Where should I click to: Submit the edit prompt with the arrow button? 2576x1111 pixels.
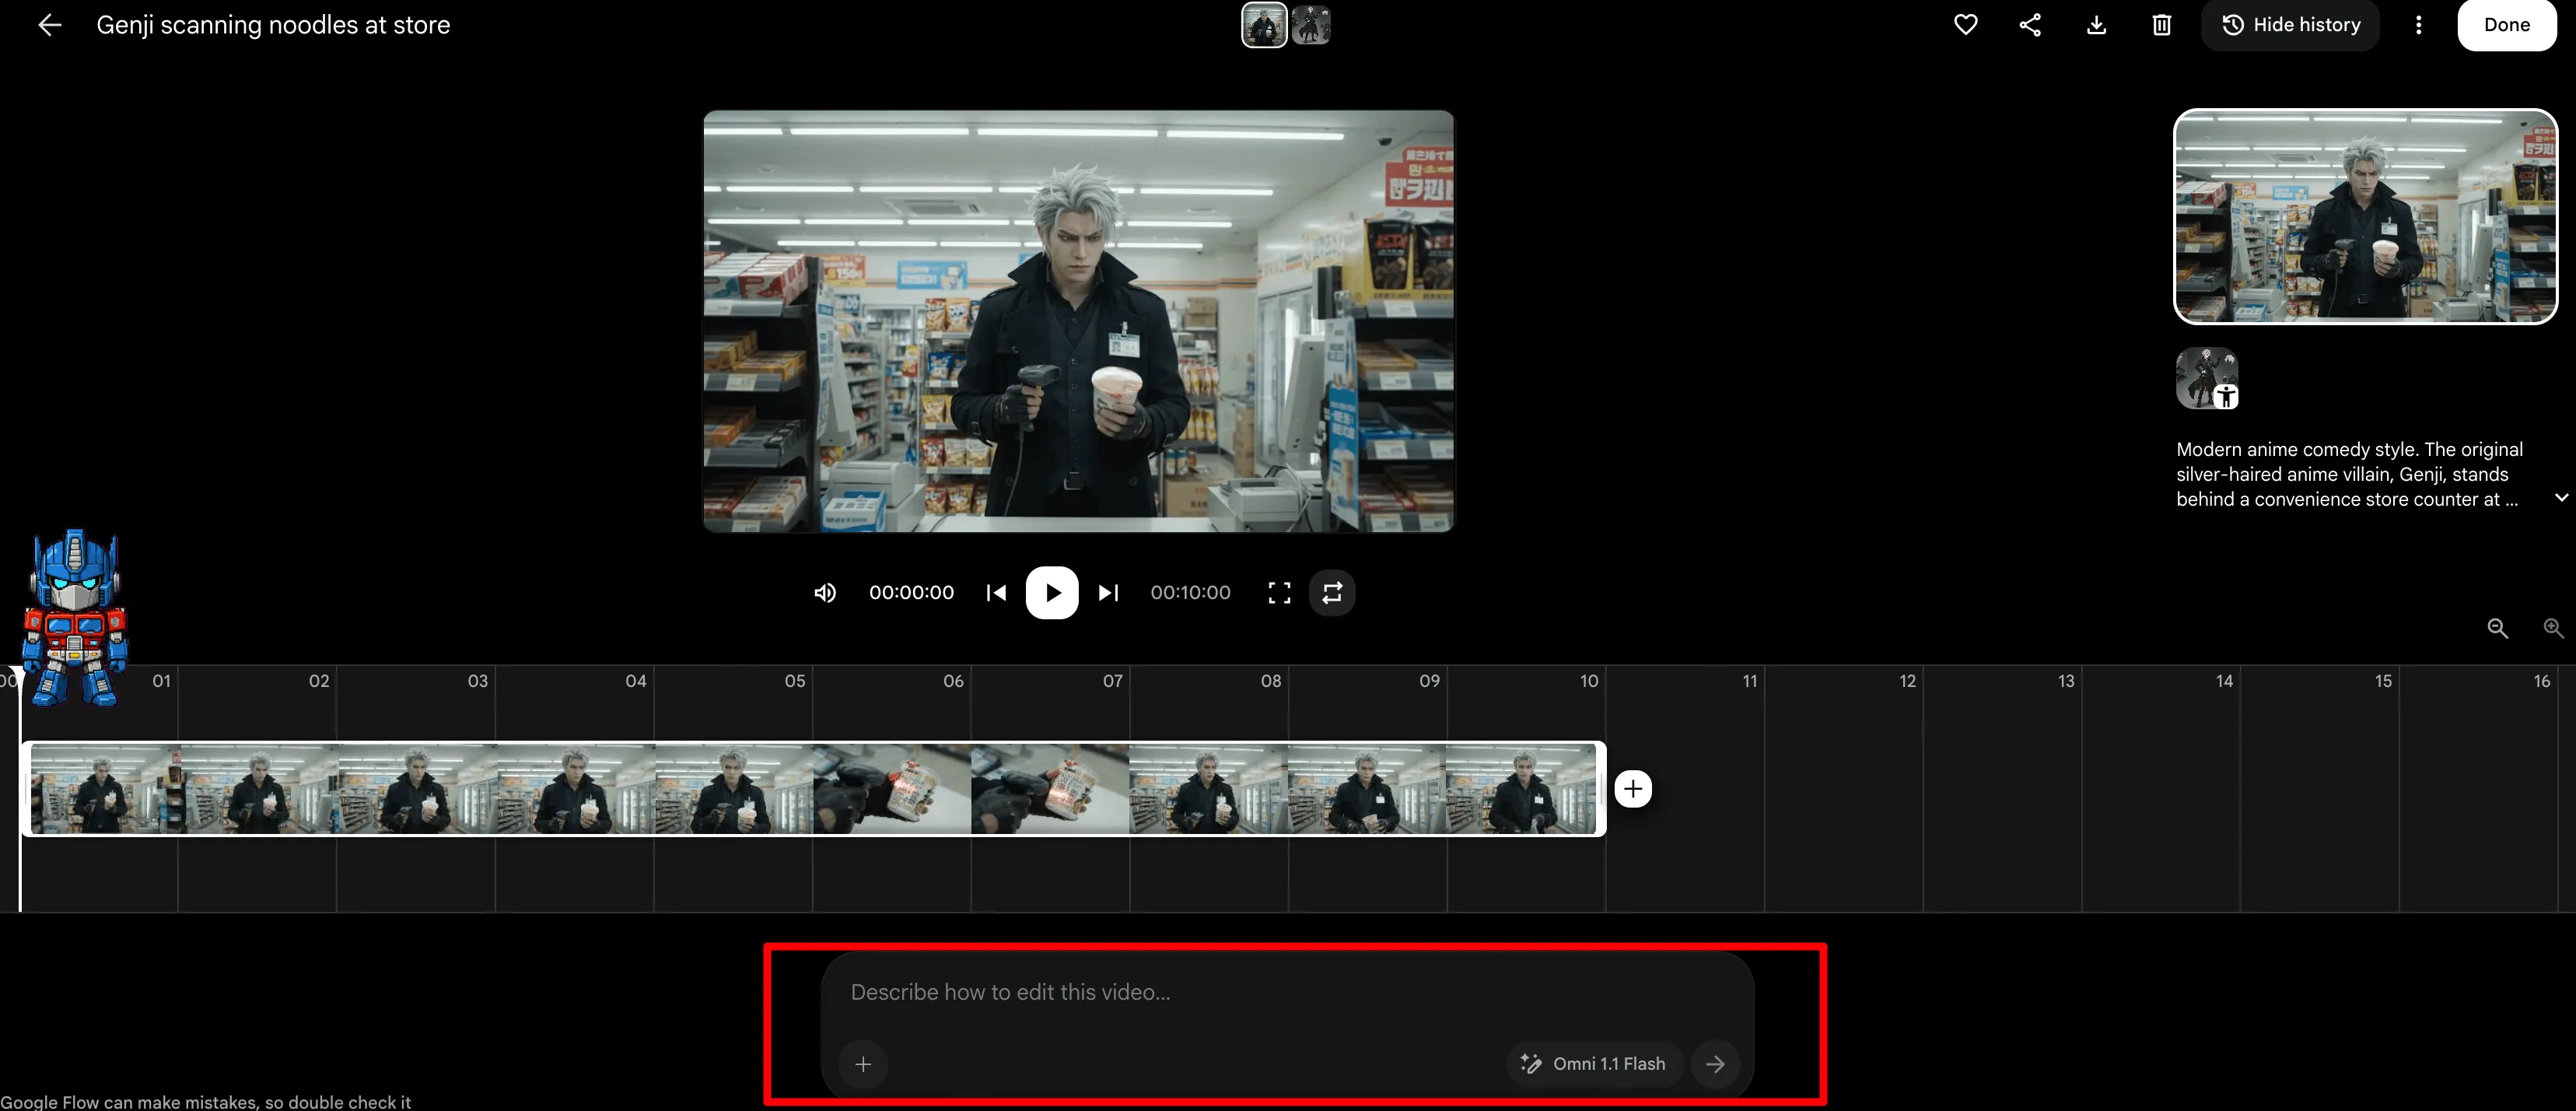[x=1715, y=1064]
